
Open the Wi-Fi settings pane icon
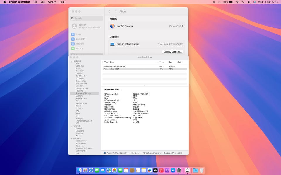click(x=73, y=34)
